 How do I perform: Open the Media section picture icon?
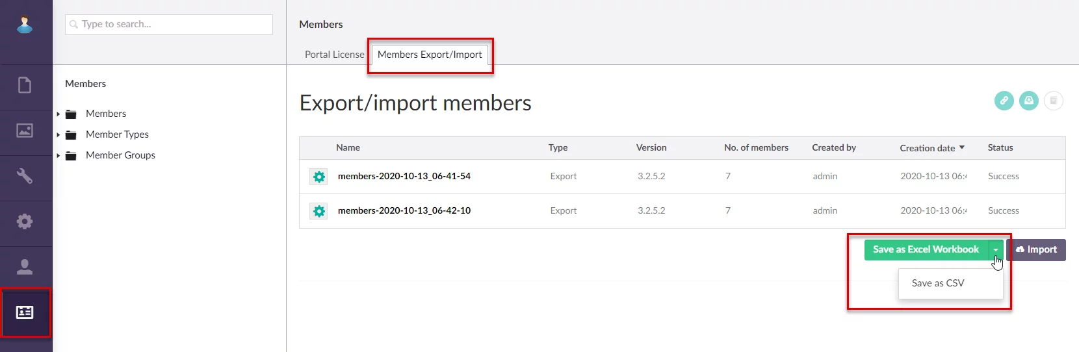25,131
